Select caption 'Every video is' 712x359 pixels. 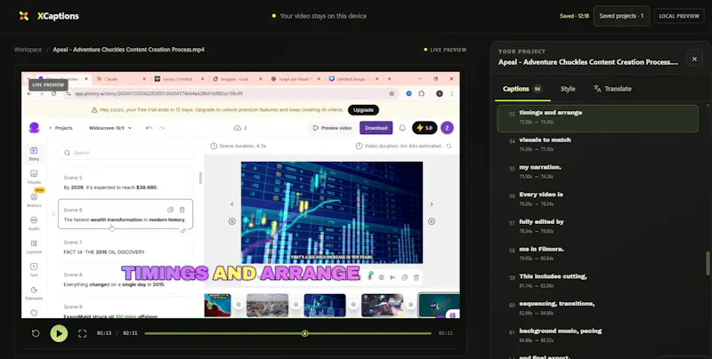(x=597, y=198)
